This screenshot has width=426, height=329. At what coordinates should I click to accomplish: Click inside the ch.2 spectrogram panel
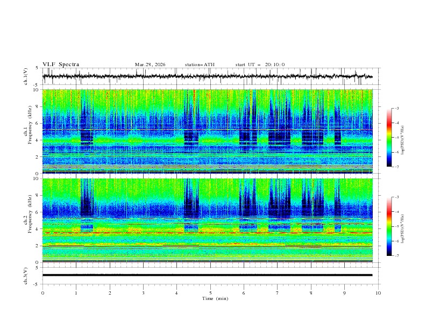tap(207, 220)
